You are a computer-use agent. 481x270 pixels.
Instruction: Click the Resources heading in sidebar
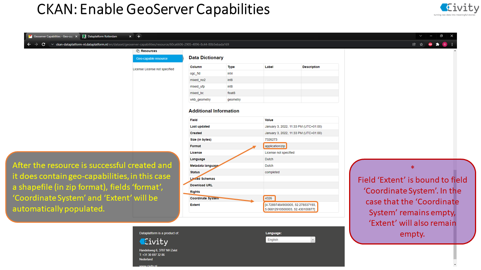click(149, 51)
